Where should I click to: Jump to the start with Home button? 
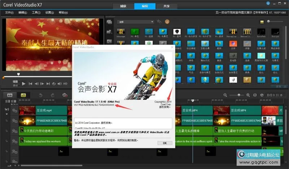coord(30,84)
